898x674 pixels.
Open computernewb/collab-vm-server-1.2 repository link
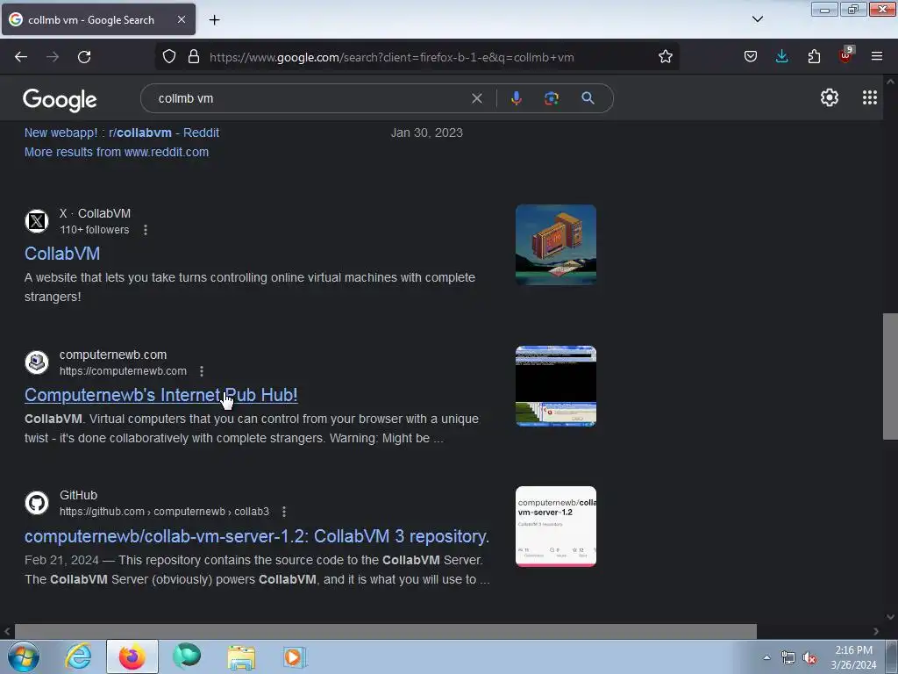tap(257, 536)
